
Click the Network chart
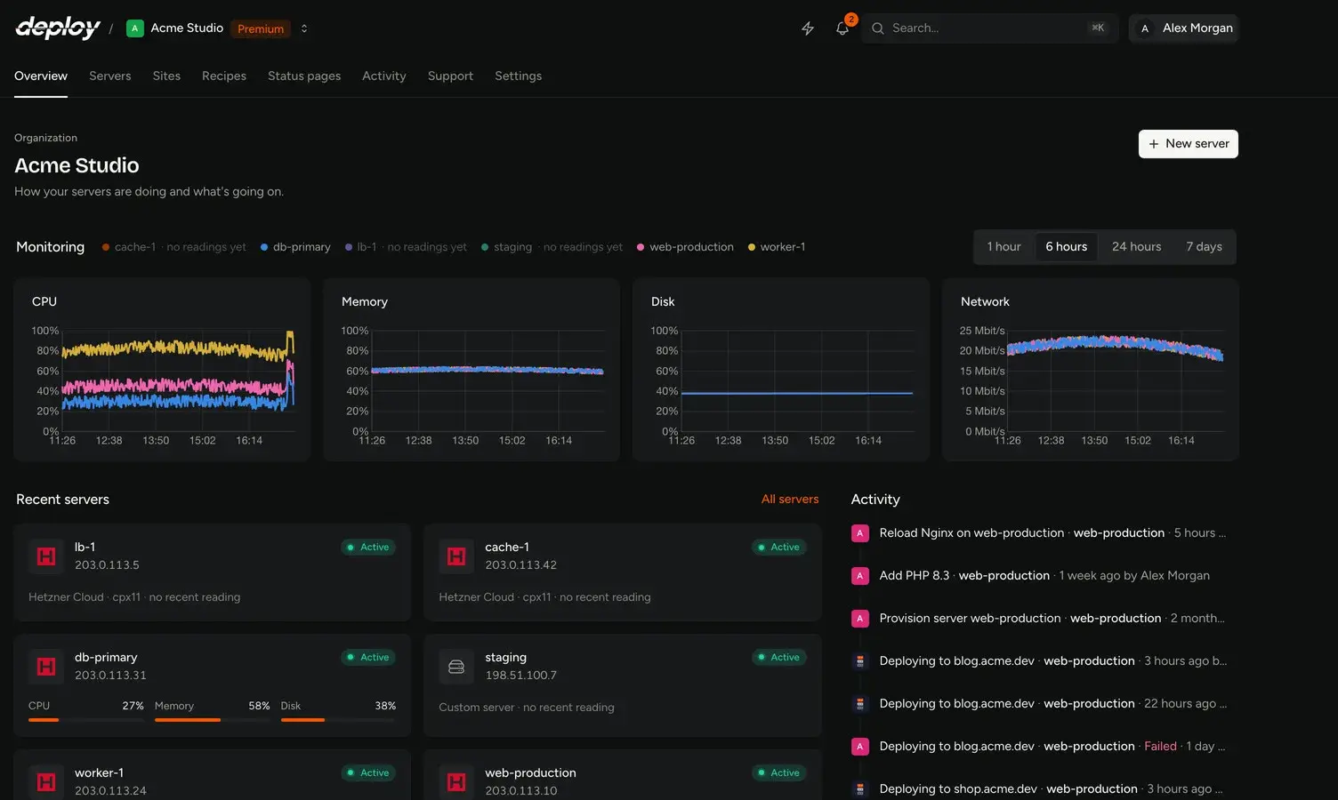(1091, 370)
